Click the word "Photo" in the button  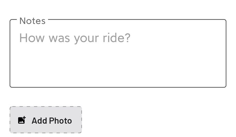pos(60,121)
